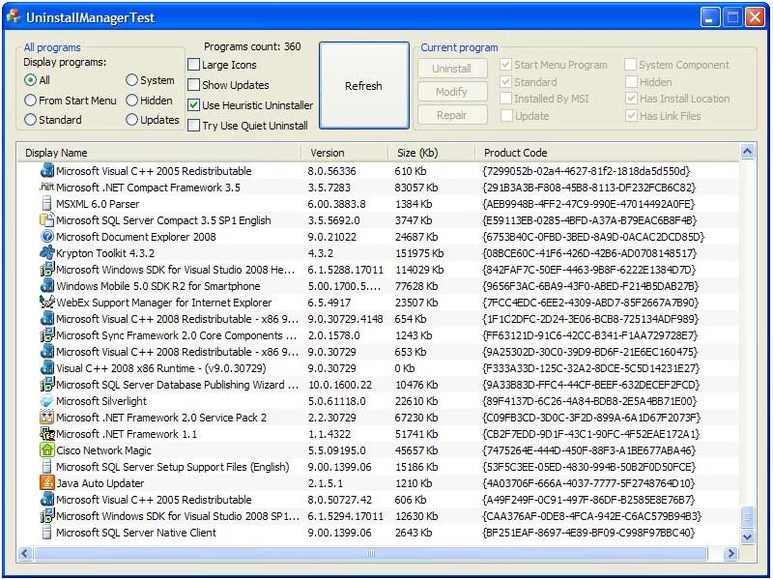Sort by Version column header
This screenshot has height=579, width=773.
[x=345, y=153]
